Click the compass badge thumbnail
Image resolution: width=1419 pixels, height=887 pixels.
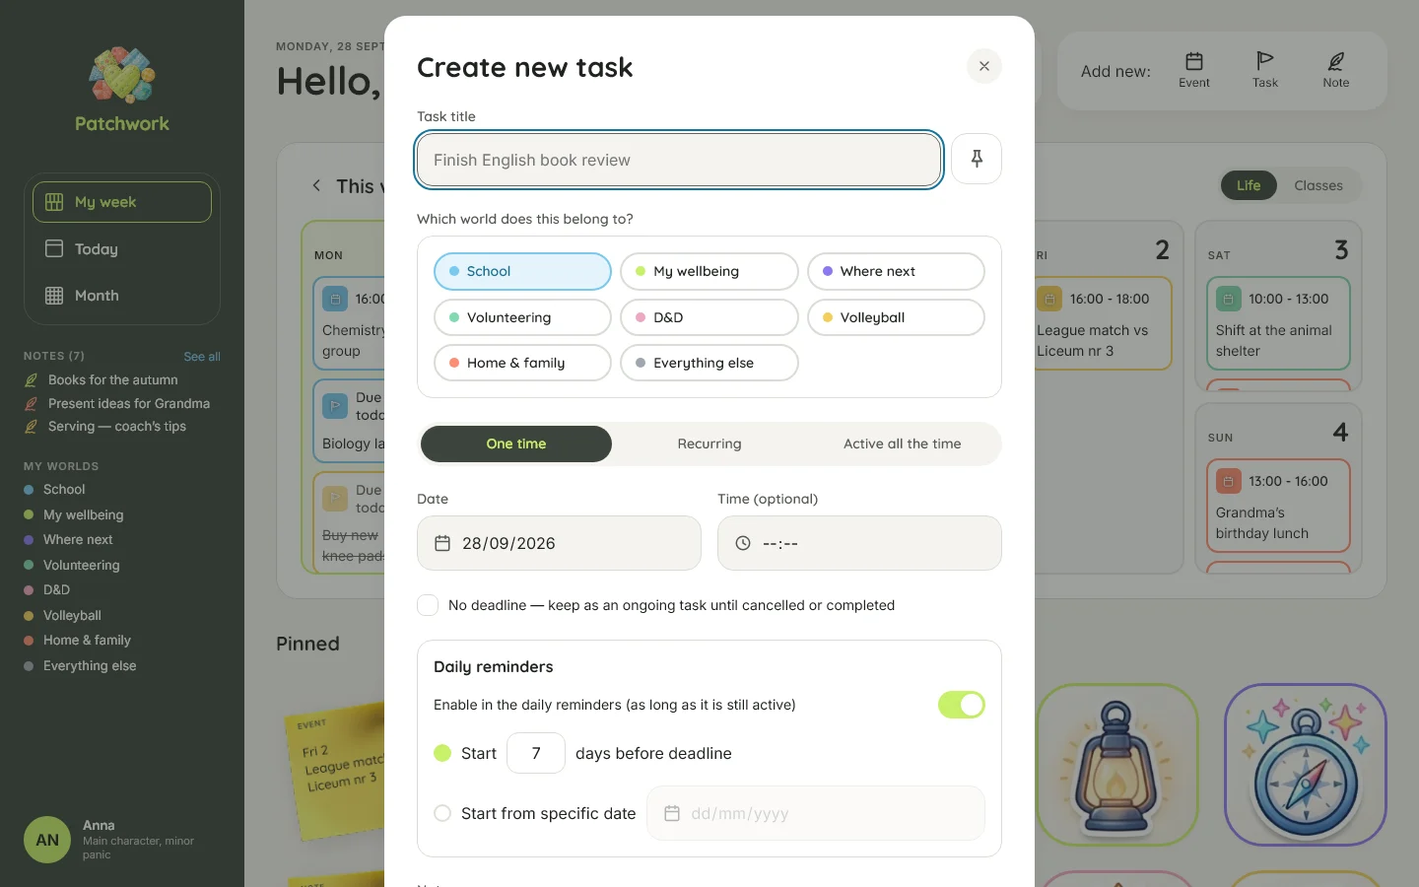click(x=1306, y=765)
